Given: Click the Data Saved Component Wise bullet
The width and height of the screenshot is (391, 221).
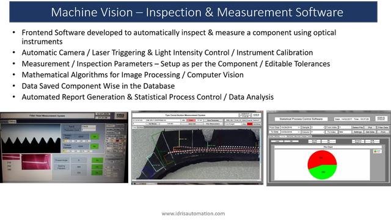Looking at the screenshot, I should pyautogui.click(x=98, y=86).
